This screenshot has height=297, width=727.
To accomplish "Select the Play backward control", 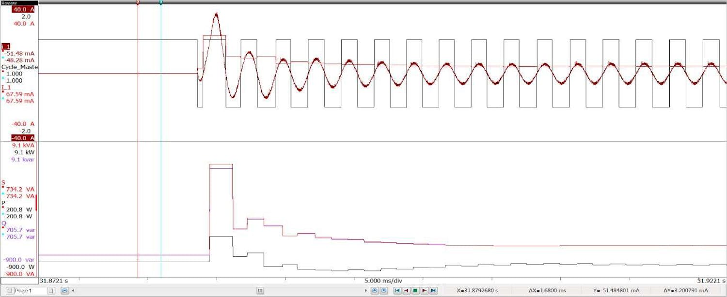I will (x=406, y=291).
